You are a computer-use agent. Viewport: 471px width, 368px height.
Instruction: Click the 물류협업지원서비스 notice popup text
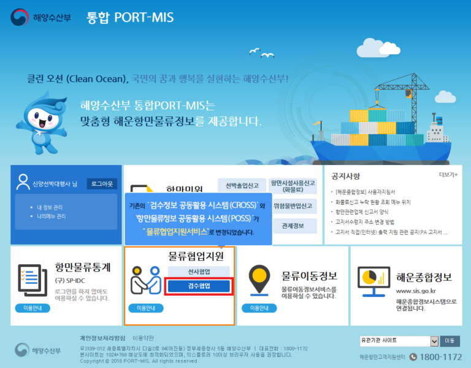coord(176,232)
